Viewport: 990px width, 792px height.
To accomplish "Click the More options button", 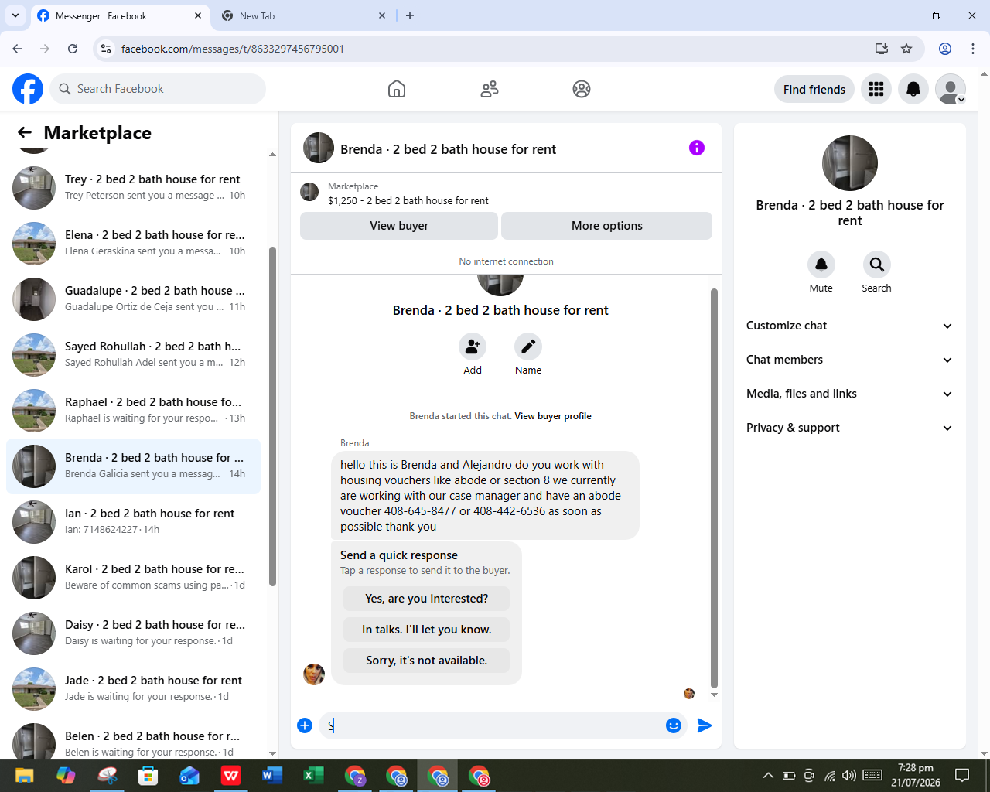I will pos(607,226).
